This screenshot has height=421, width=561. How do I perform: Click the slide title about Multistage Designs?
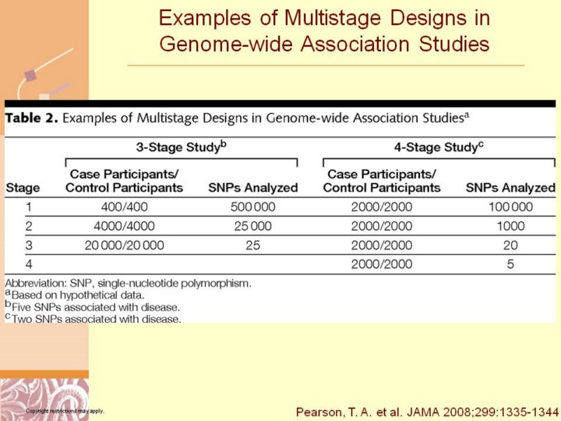(x=324, y=30)
